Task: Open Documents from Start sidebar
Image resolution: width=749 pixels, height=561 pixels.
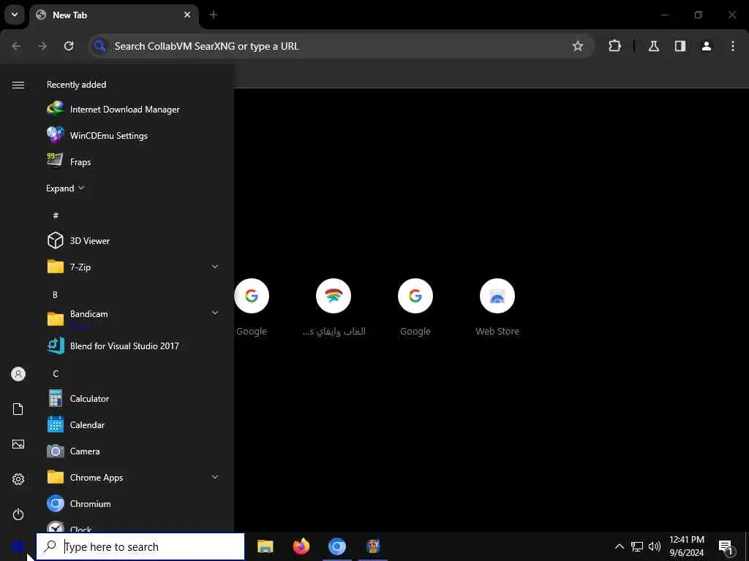Action: (18, 409)
